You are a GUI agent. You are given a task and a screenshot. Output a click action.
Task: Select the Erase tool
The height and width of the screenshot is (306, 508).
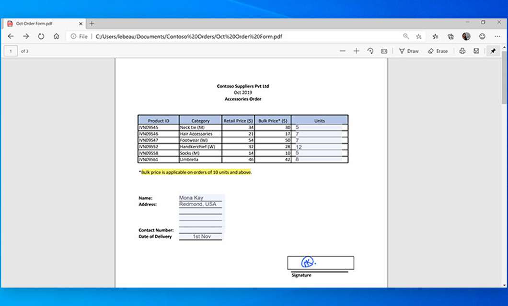[x=438, y=51]
